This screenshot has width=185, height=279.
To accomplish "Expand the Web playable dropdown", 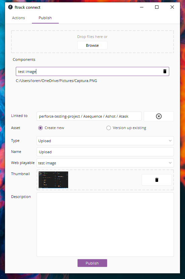I will click(x=105, y=163).
